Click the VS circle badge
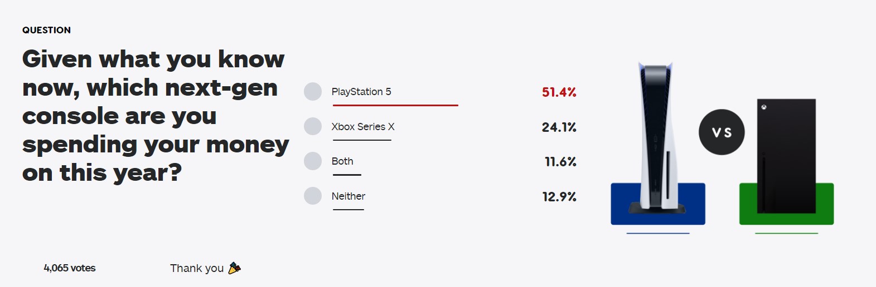The image size is (876, 287). 722,132
